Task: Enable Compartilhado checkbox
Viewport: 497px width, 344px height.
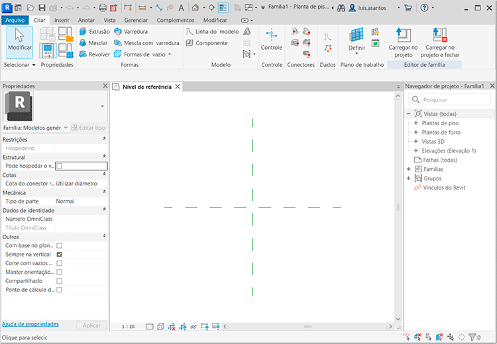Action: 60,280
